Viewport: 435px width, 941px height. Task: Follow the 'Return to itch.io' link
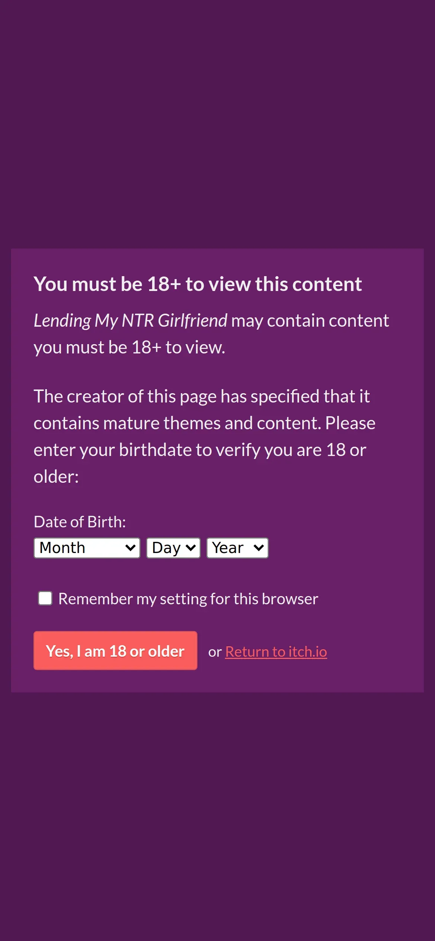point(276,652)
